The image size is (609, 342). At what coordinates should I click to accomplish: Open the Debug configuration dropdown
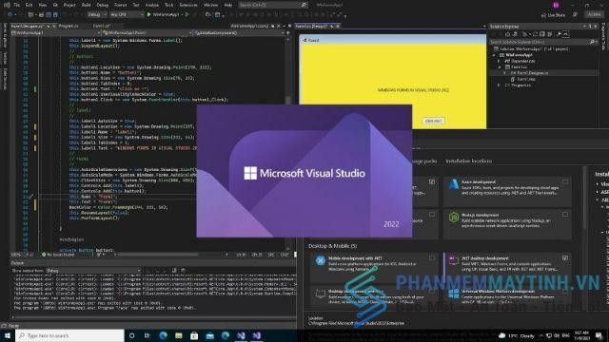[x=96, y=15]
